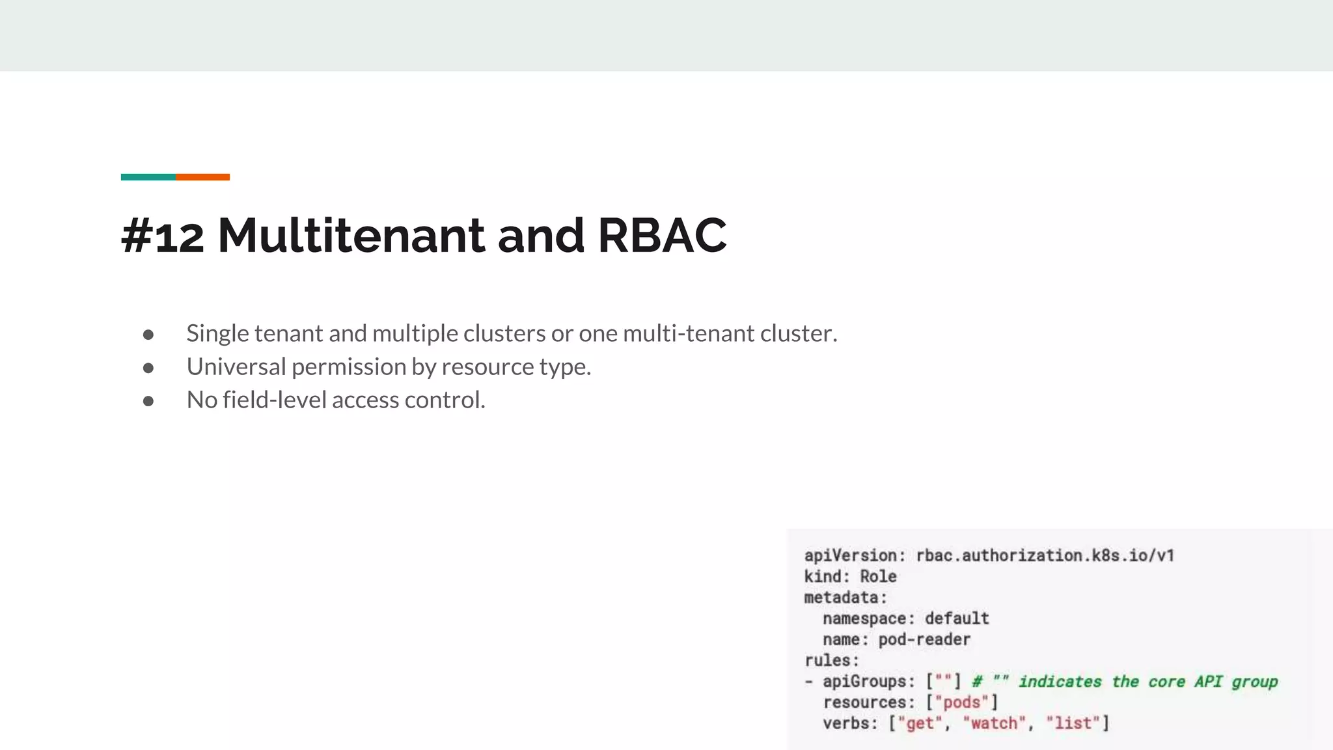This screenshot has height=750, width=1333.
Task: Click the "rules:" code line
Action: pos(832,660)
